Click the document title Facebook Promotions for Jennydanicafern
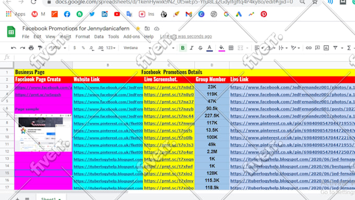 click(76, 28)
